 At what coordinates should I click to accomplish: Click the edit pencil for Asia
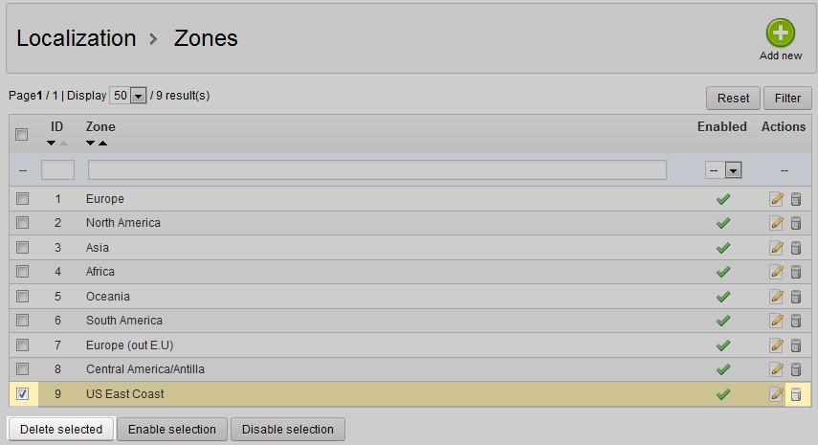(x=776, y=248)
